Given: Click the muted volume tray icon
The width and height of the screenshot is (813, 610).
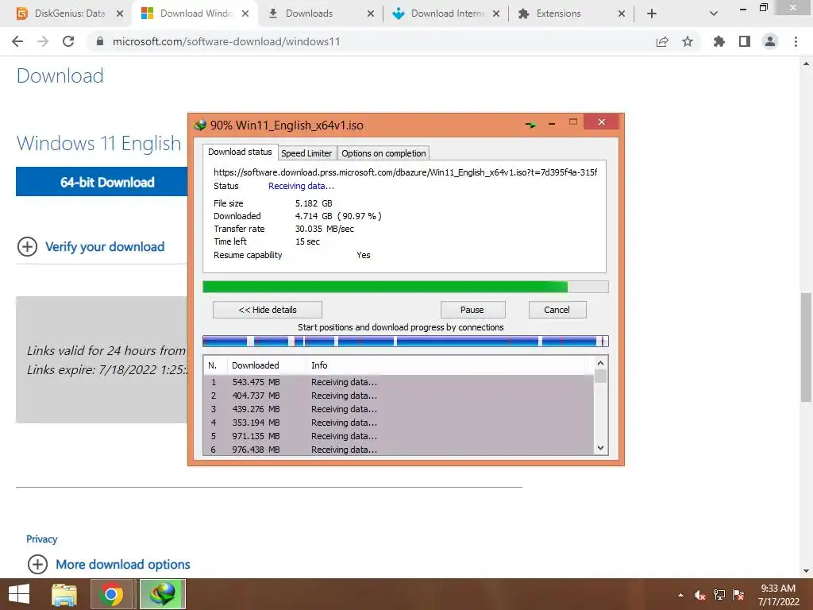Looking at the screenshot, I should 699,595.
